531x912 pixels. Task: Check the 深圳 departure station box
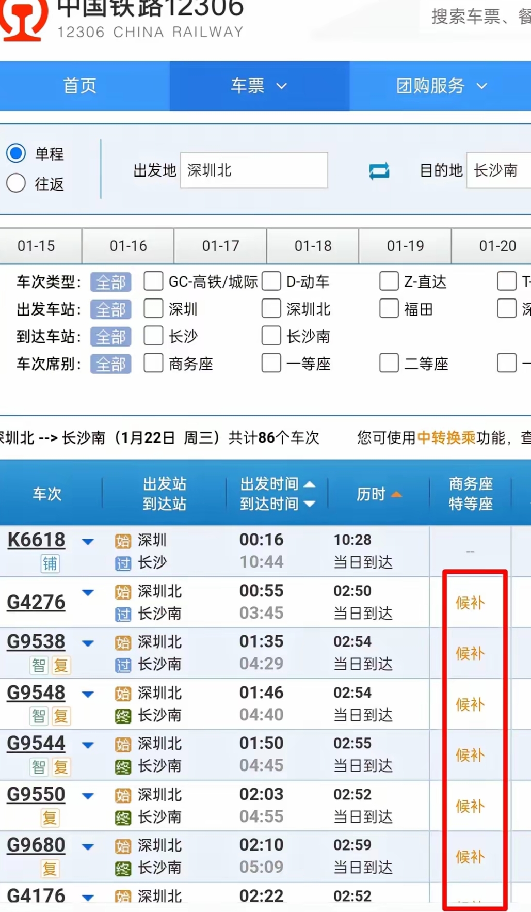(x=153, y=309)
